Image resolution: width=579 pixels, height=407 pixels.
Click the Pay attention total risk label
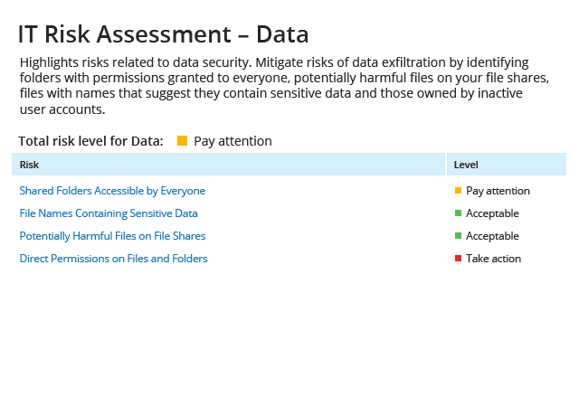coord(233,141)
